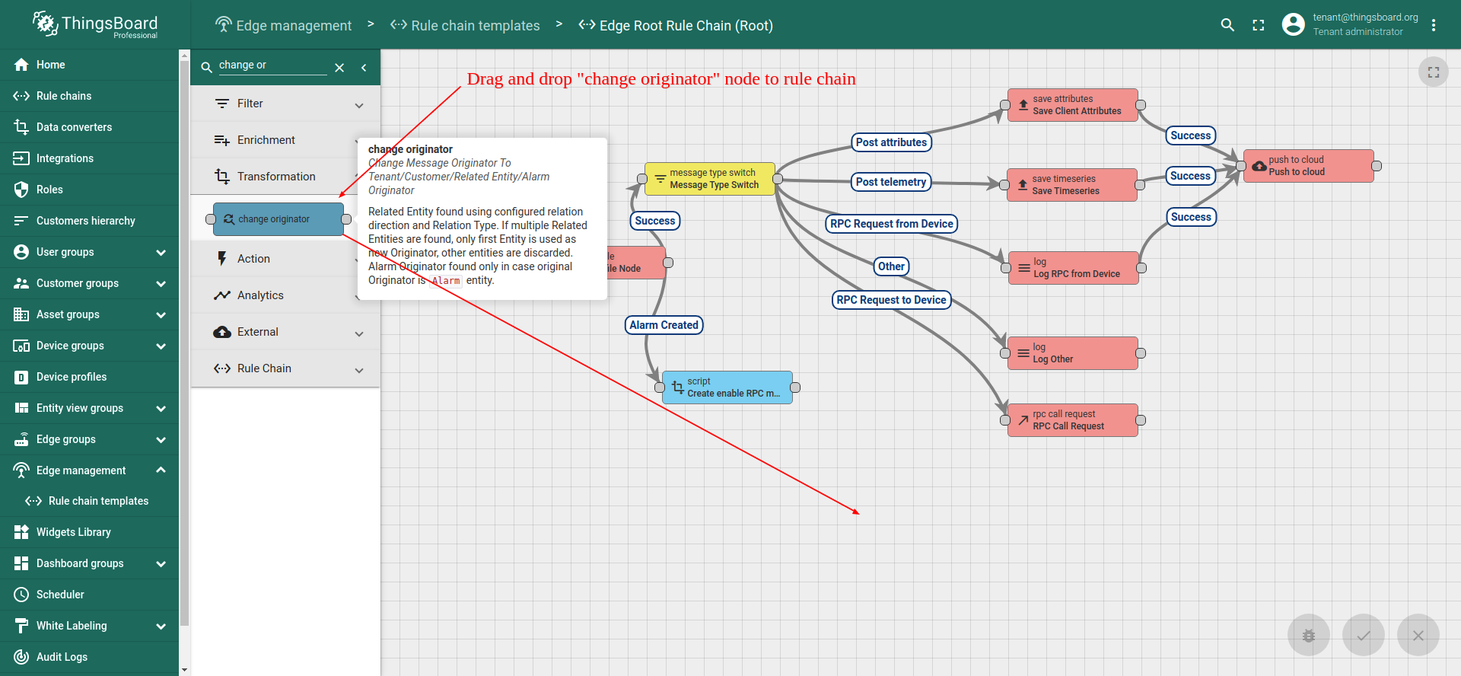1461x676 pixels.
Task: Open the Action node category
Action: [x=285, y=259]
